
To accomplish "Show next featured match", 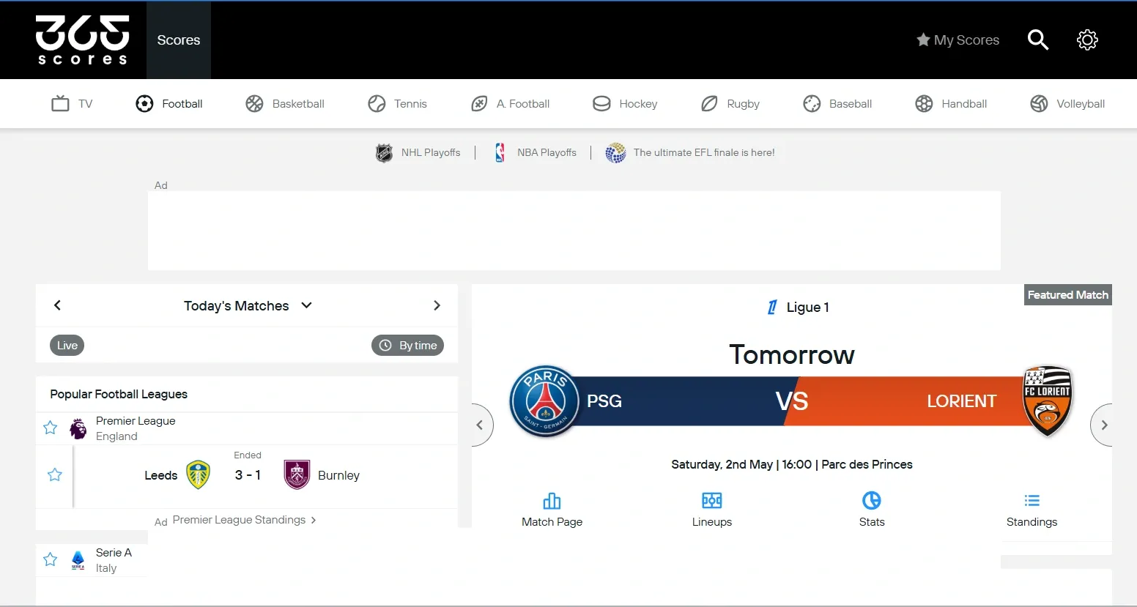I will pos(1102,425).
